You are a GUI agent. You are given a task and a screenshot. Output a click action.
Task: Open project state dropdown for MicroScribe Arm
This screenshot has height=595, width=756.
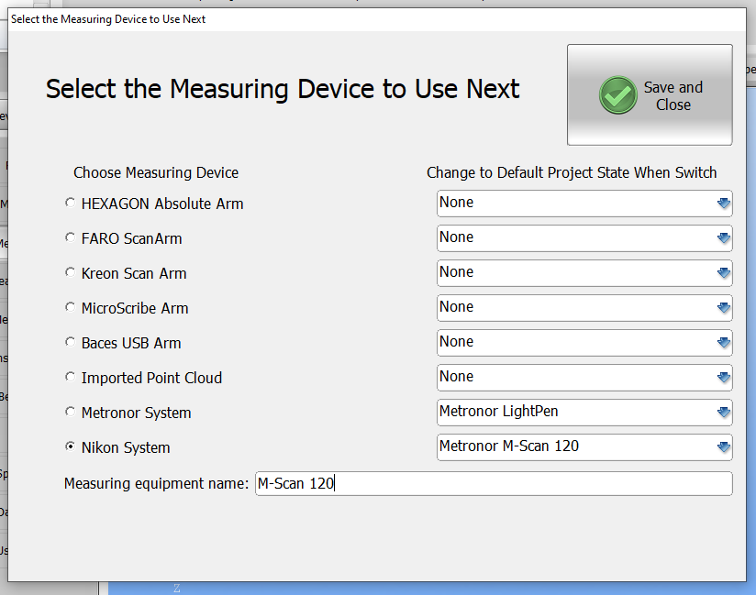pyautogui.click(x=584, y=308)
